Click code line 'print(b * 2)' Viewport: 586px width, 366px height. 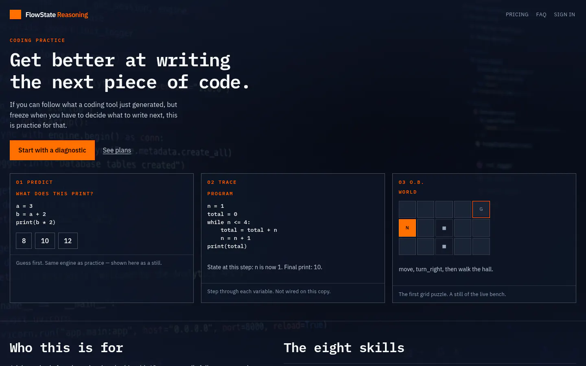36,222
